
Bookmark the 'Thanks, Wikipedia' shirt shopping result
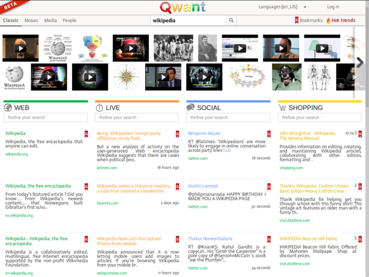360,187
